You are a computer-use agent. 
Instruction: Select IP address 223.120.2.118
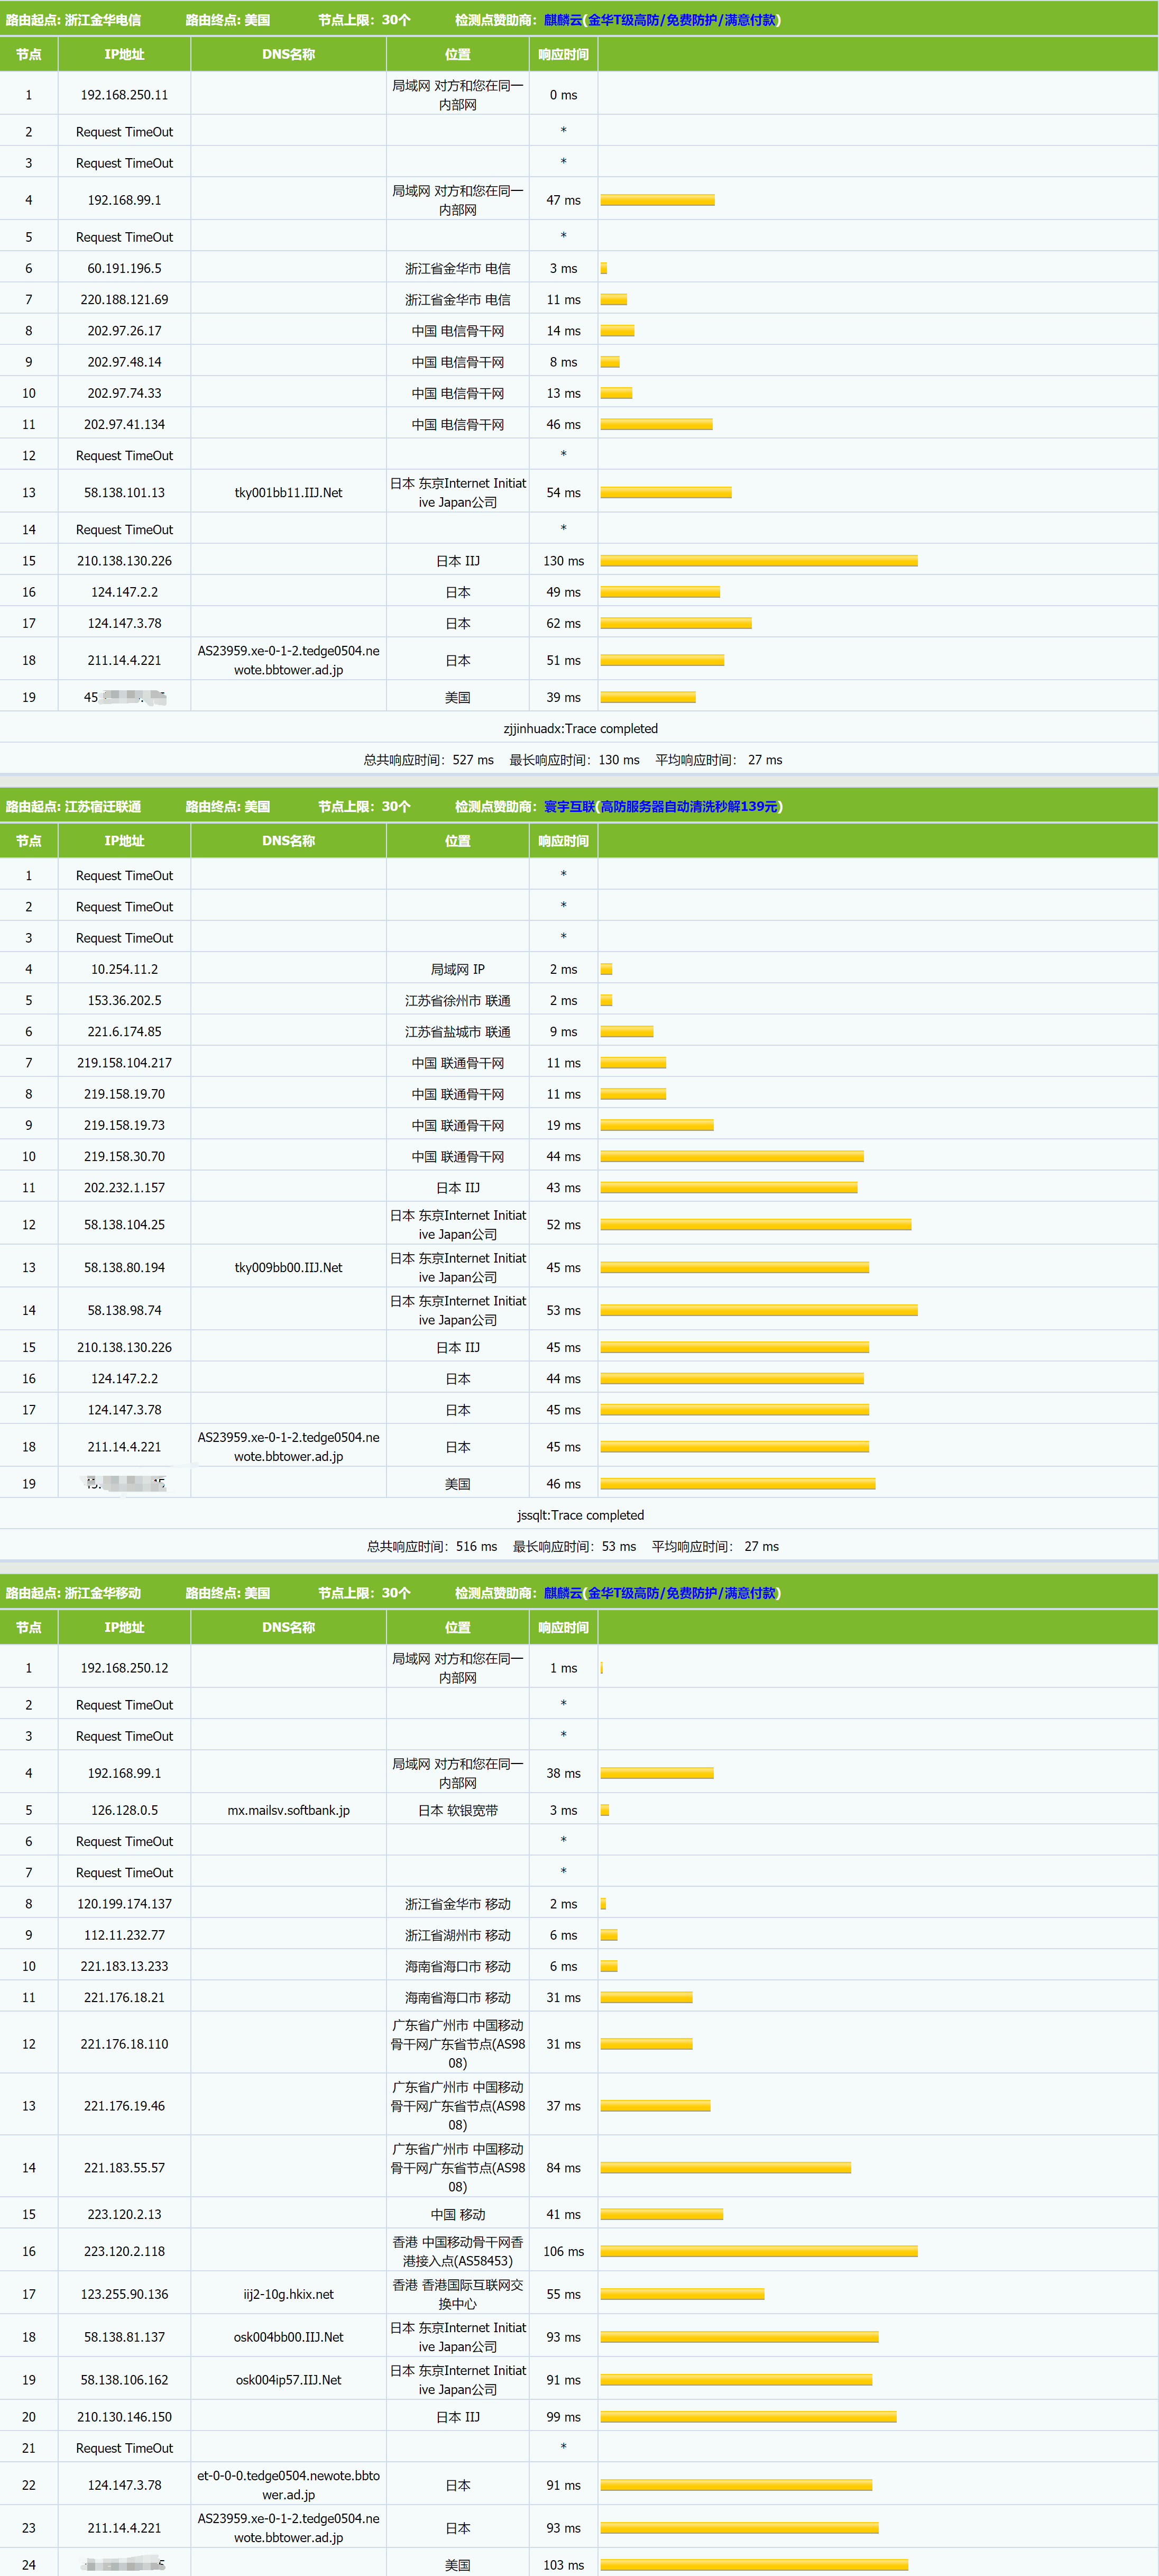(124, 2251)
